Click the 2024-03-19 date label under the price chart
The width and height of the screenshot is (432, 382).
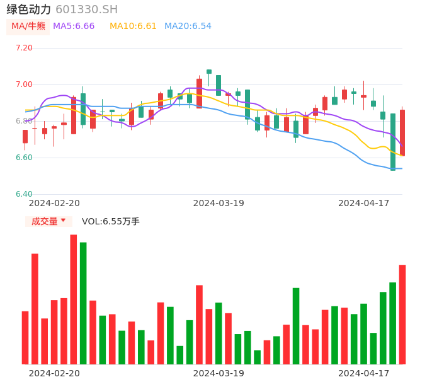(x=219, y=203)
